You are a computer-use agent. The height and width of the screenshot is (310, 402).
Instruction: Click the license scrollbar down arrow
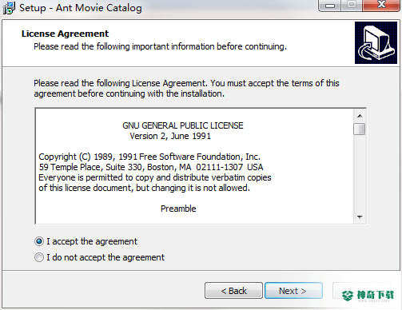[360, 217]
